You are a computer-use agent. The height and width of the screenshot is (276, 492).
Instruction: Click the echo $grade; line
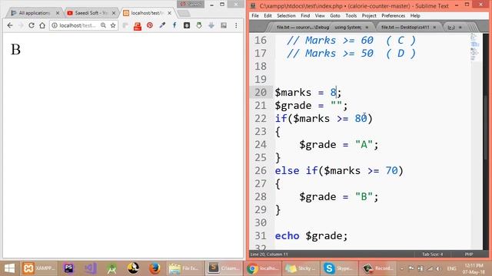click(x=311, y=235)
